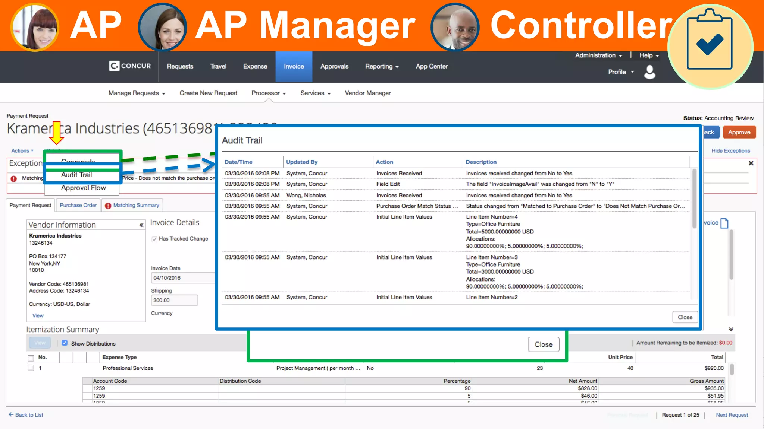
Task: Select the Field Edit audit trail entry
Action: pos(455,184)
